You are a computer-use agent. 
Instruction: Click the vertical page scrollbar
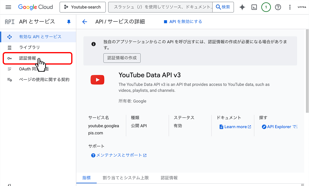pos(307,71)
